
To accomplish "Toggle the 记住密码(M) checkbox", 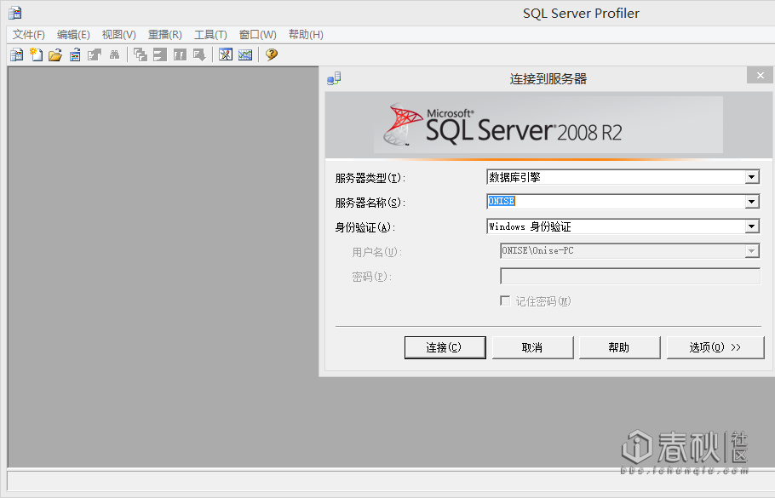I will [x=505, y=301].
